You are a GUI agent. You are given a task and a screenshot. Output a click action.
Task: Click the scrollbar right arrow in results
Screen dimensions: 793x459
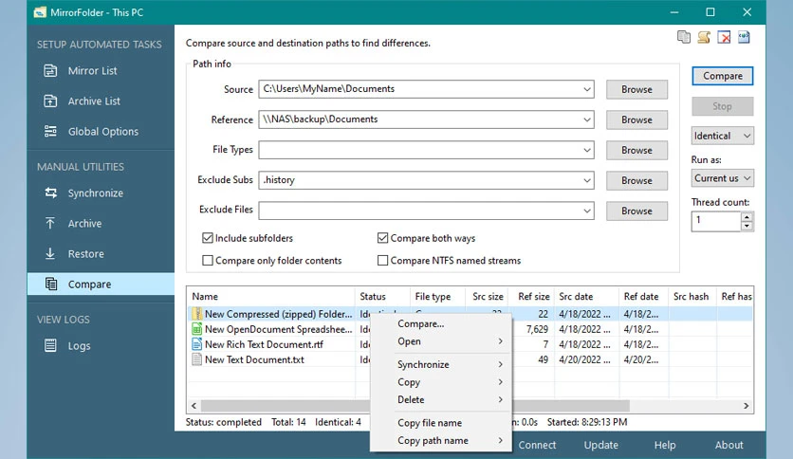pos(746,405)
